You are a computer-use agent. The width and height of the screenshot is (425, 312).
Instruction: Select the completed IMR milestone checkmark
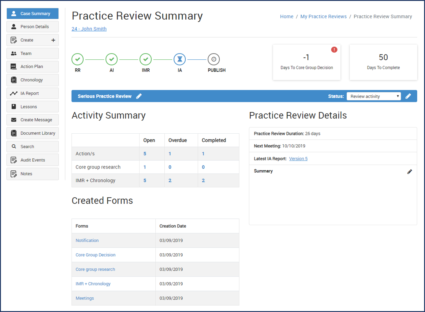146,59
